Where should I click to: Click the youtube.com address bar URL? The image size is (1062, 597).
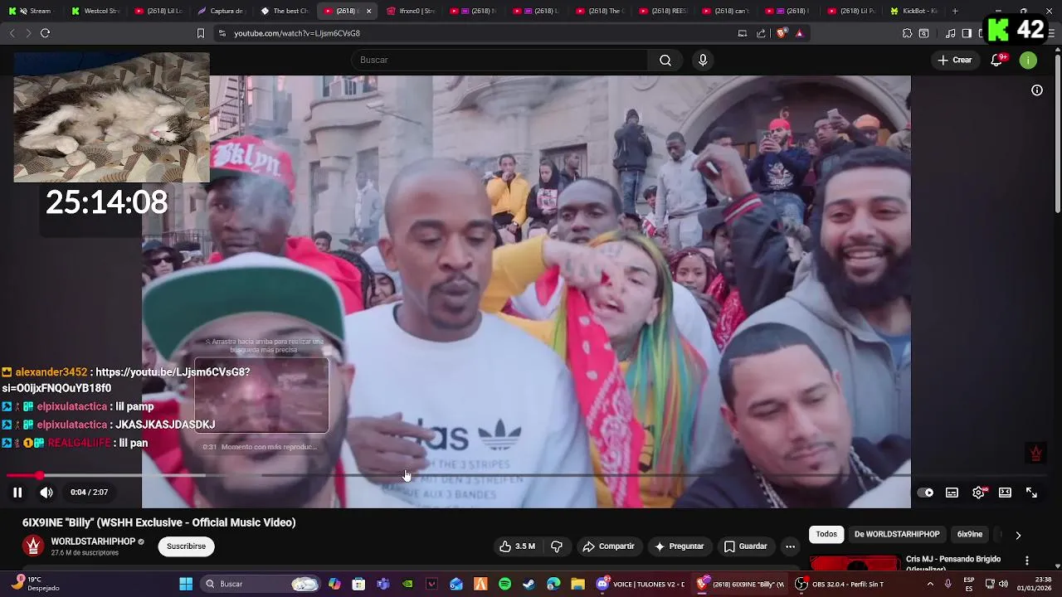296,33
